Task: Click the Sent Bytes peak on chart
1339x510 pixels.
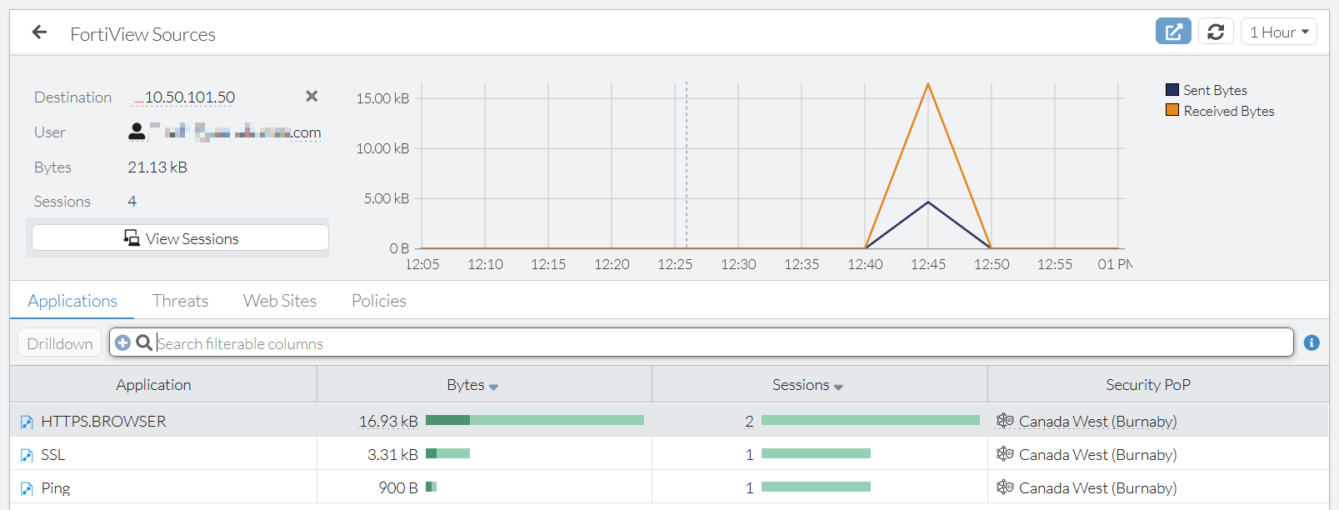Action: [x=928, y=202]
